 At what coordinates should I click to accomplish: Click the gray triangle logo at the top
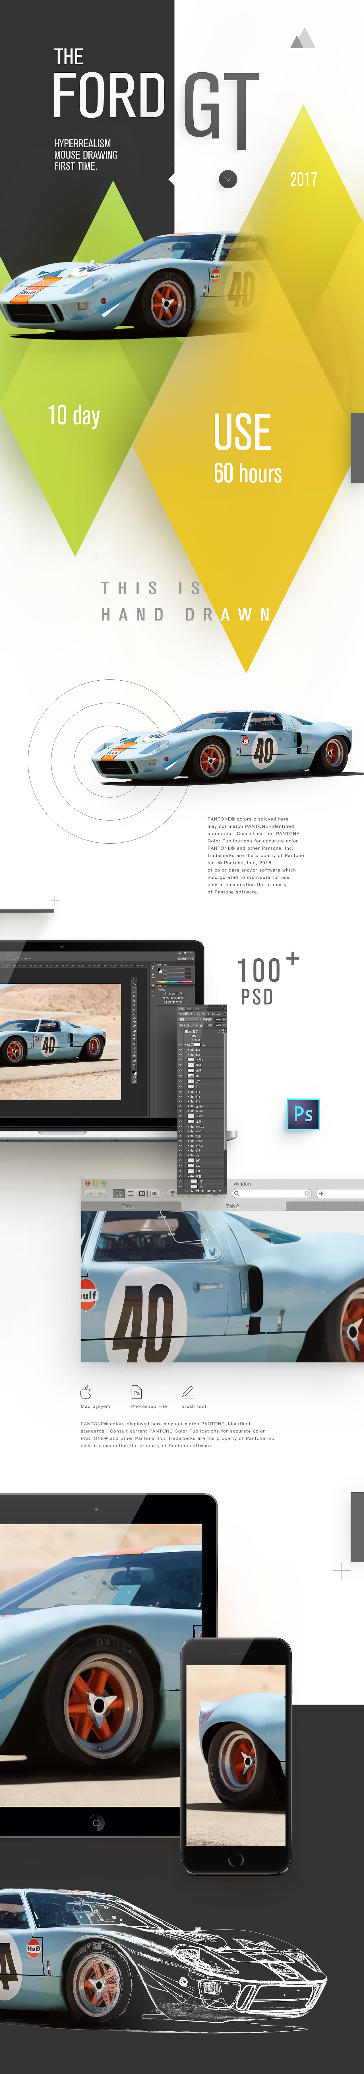pos(303,38)
